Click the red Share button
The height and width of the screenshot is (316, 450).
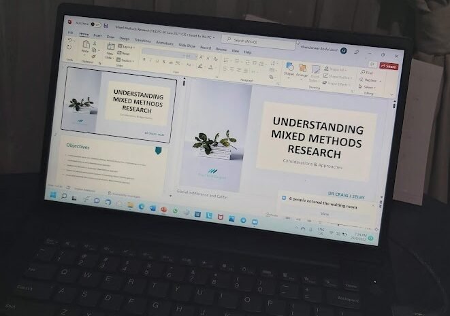[x=389, y=66]
